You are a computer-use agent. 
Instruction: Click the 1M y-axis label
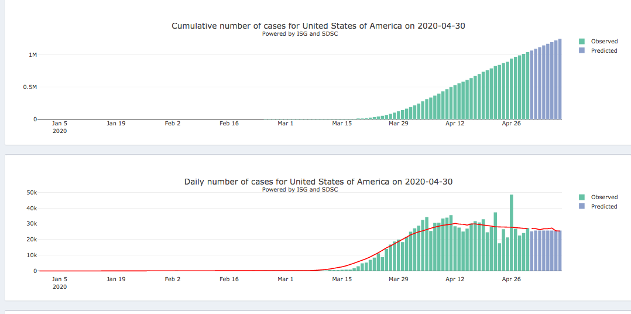coord(32,55)
